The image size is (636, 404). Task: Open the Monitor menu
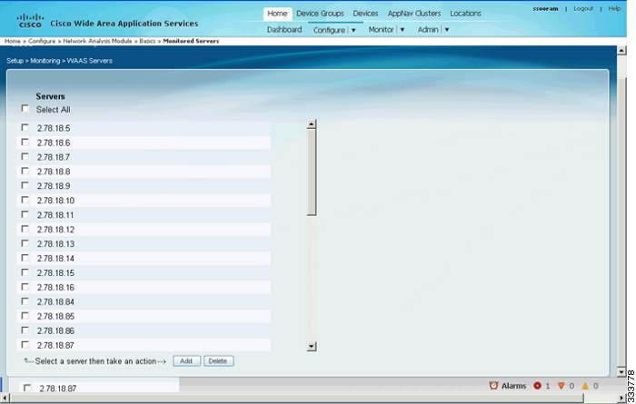(381, 30)
